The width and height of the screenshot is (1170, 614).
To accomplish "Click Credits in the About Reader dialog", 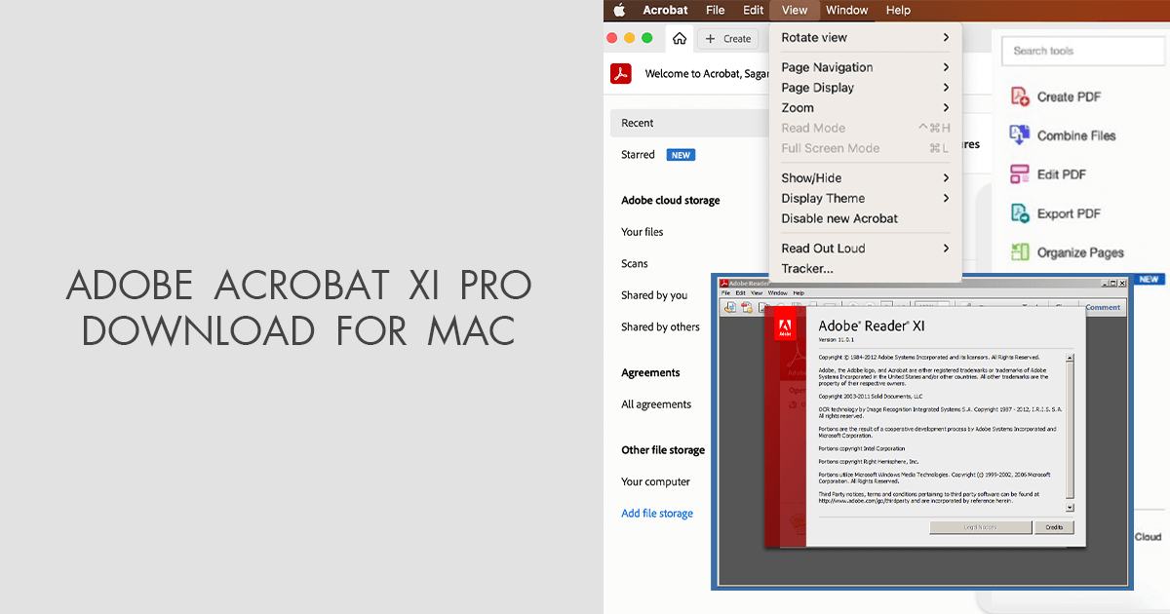I will pos(1054,527).
